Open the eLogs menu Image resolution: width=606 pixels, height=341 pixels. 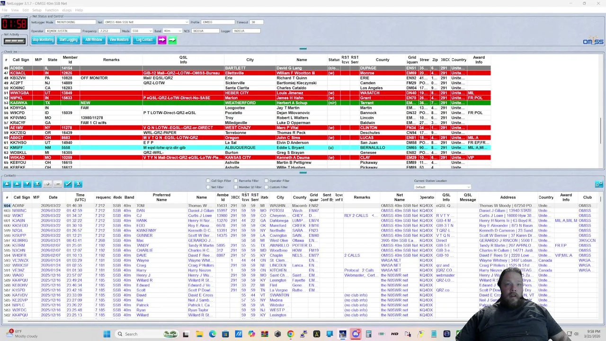pos(67,10)
